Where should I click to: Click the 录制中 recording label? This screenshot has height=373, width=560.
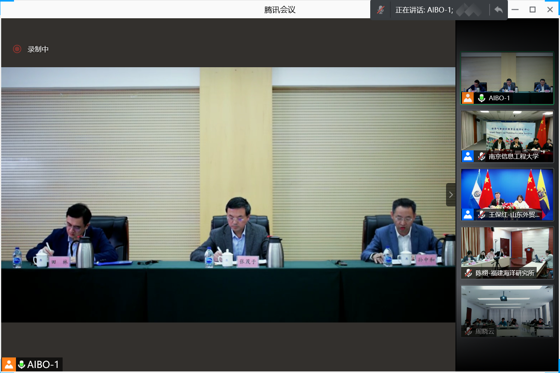[38, 49]
